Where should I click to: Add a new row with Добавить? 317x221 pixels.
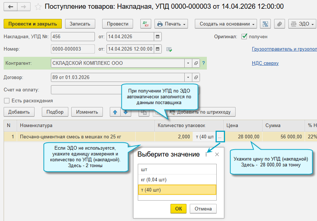19,112
